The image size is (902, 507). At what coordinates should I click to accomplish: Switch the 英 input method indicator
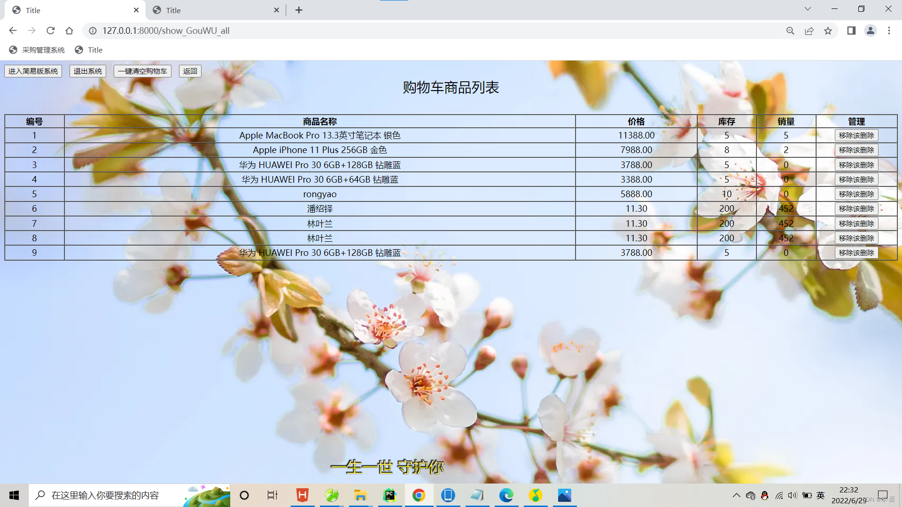tap(821, 495)
